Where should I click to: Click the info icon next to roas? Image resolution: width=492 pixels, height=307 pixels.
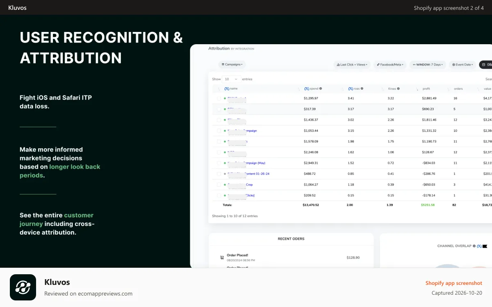pyautogui.click(x=362, y=88)
